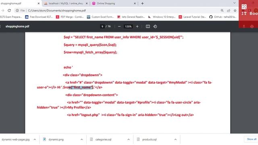The image size is (258, 145).
Task: Close the Online Shopping tab
Action: pyautogui.click(x=135, y=3)
